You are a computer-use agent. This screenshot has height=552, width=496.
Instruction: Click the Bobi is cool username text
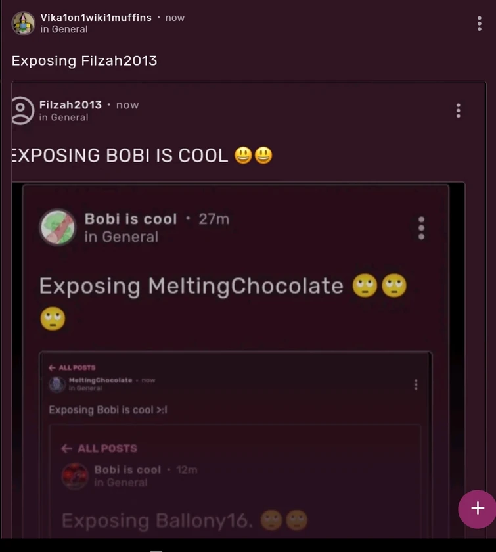[x=131, y=219]
